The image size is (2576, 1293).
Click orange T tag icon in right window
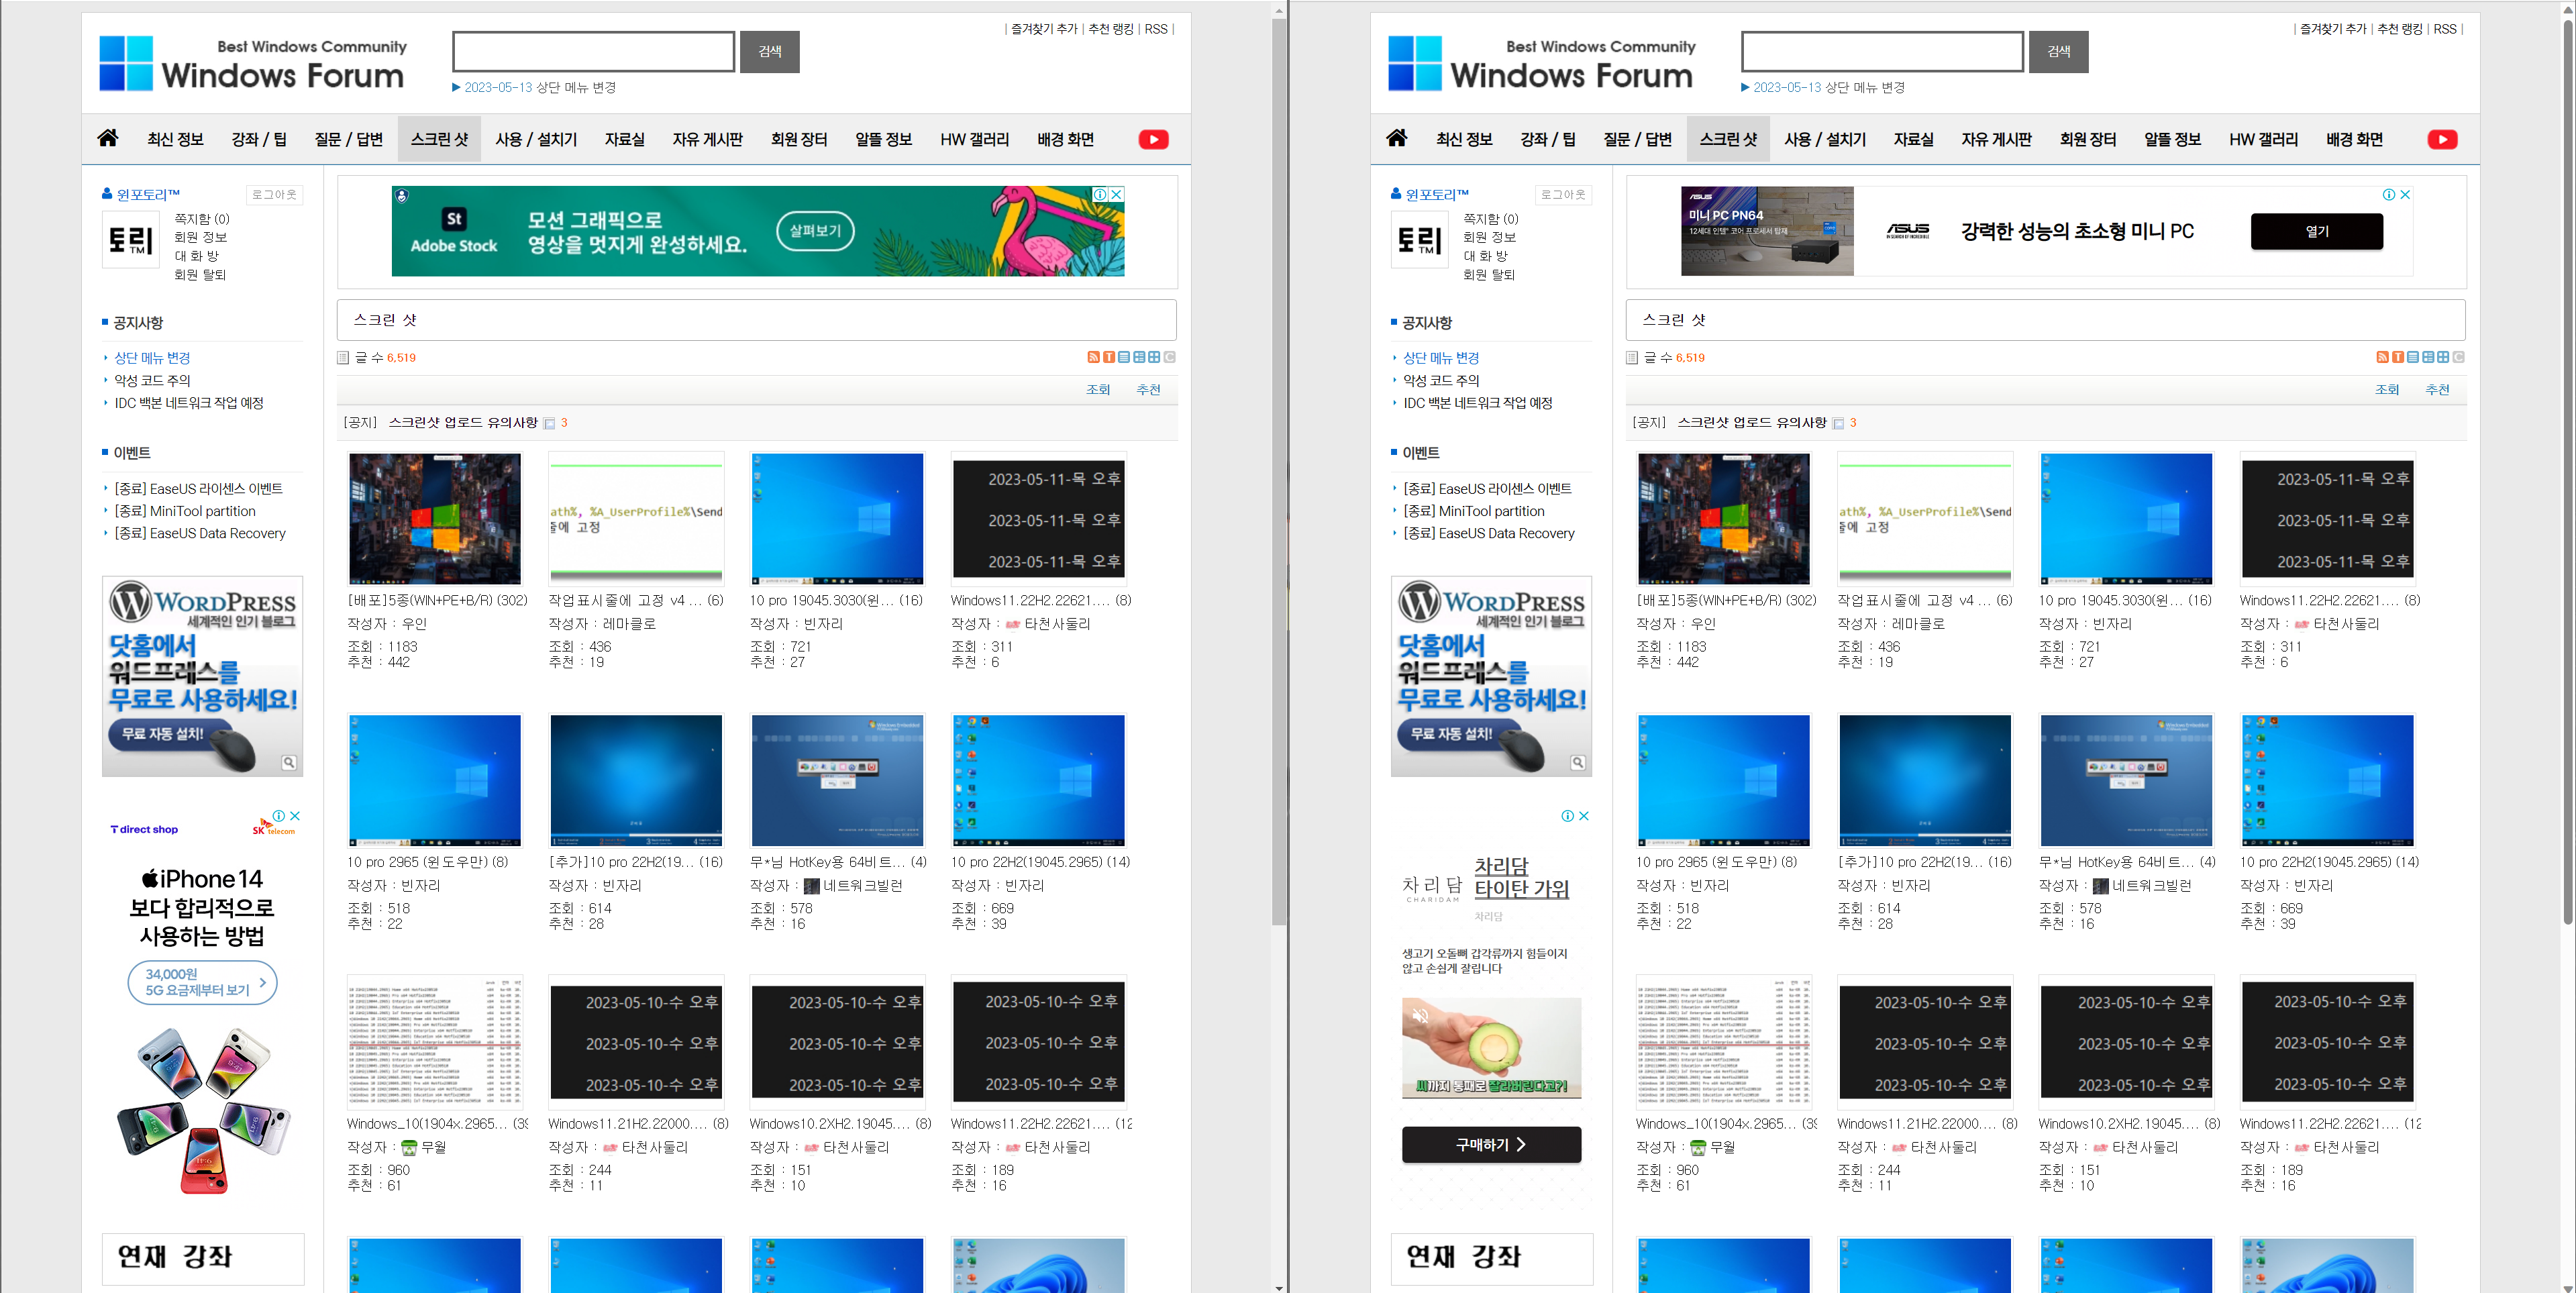coord(2398,357)
